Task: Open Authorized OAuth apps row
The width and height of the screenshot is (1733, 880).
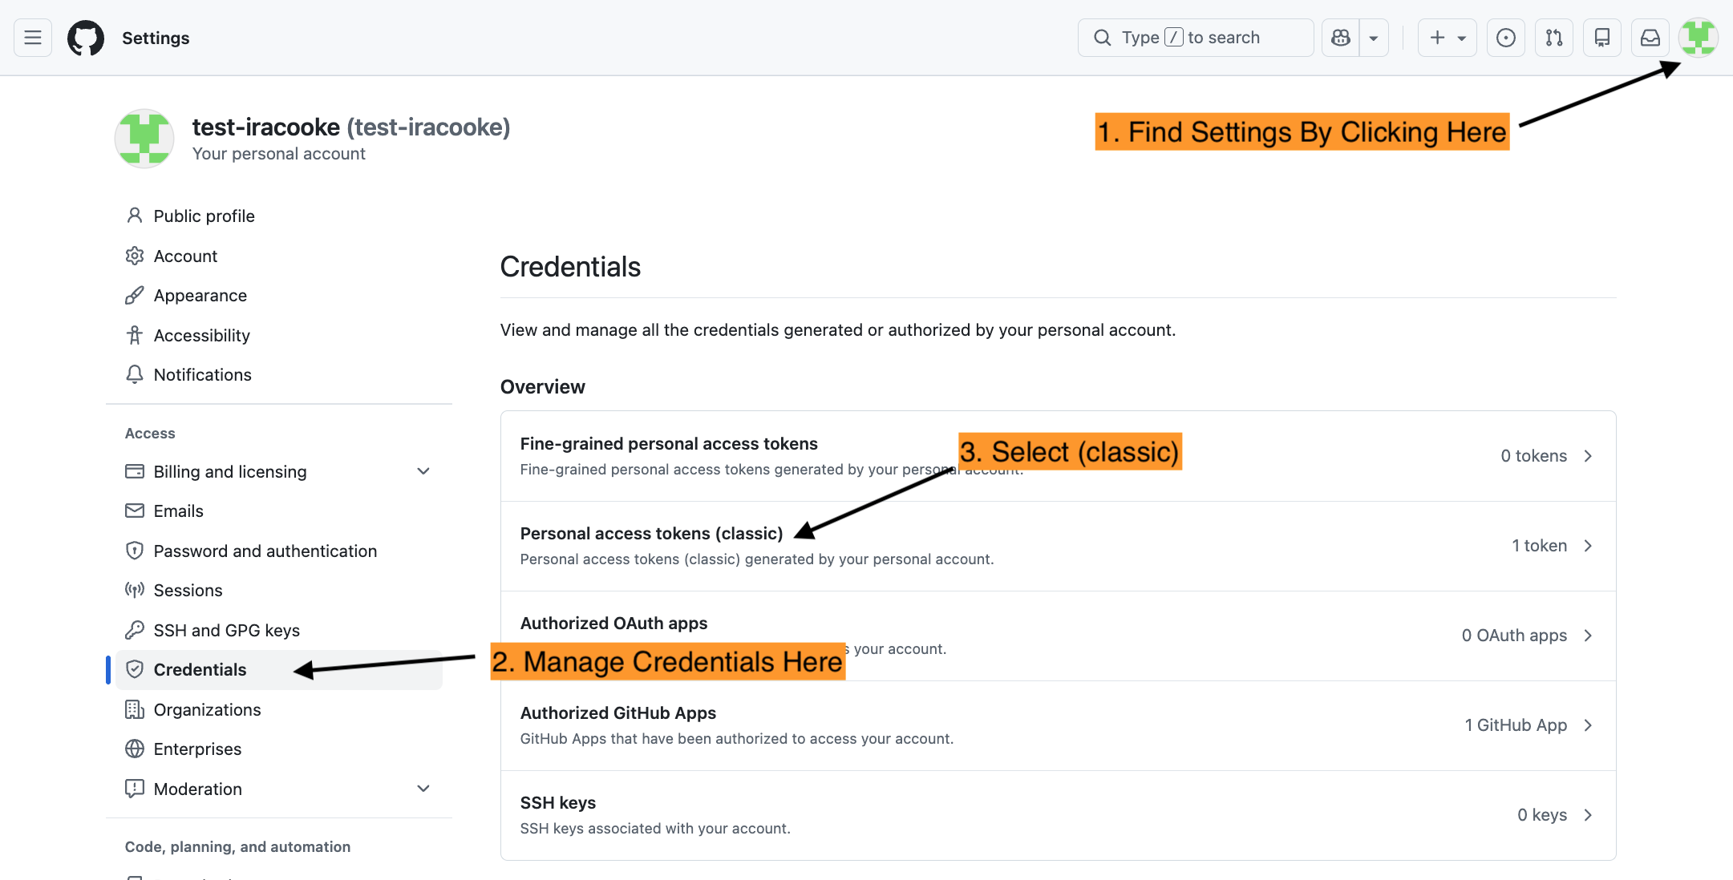Action: coord(1059,636)
